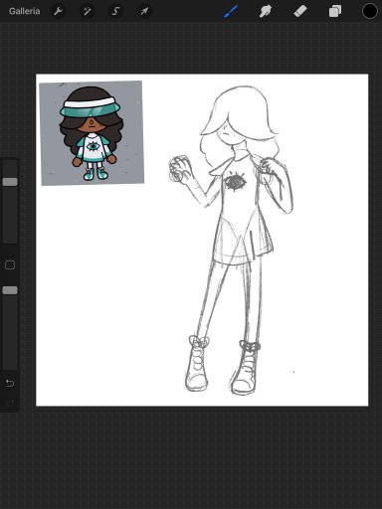Open the Galleria gallery view
Viewport: 382px width, 509px height.
(24, 11)
